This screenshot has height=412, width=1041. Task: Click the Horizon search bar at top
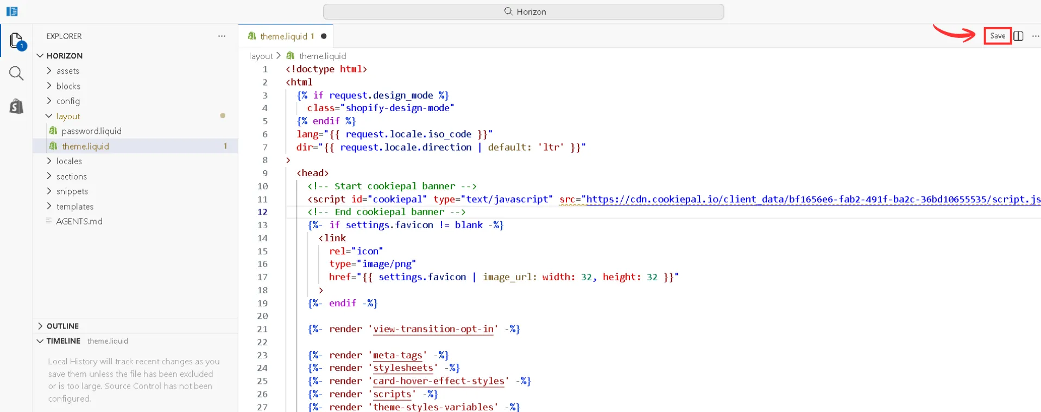pos(523,11)
